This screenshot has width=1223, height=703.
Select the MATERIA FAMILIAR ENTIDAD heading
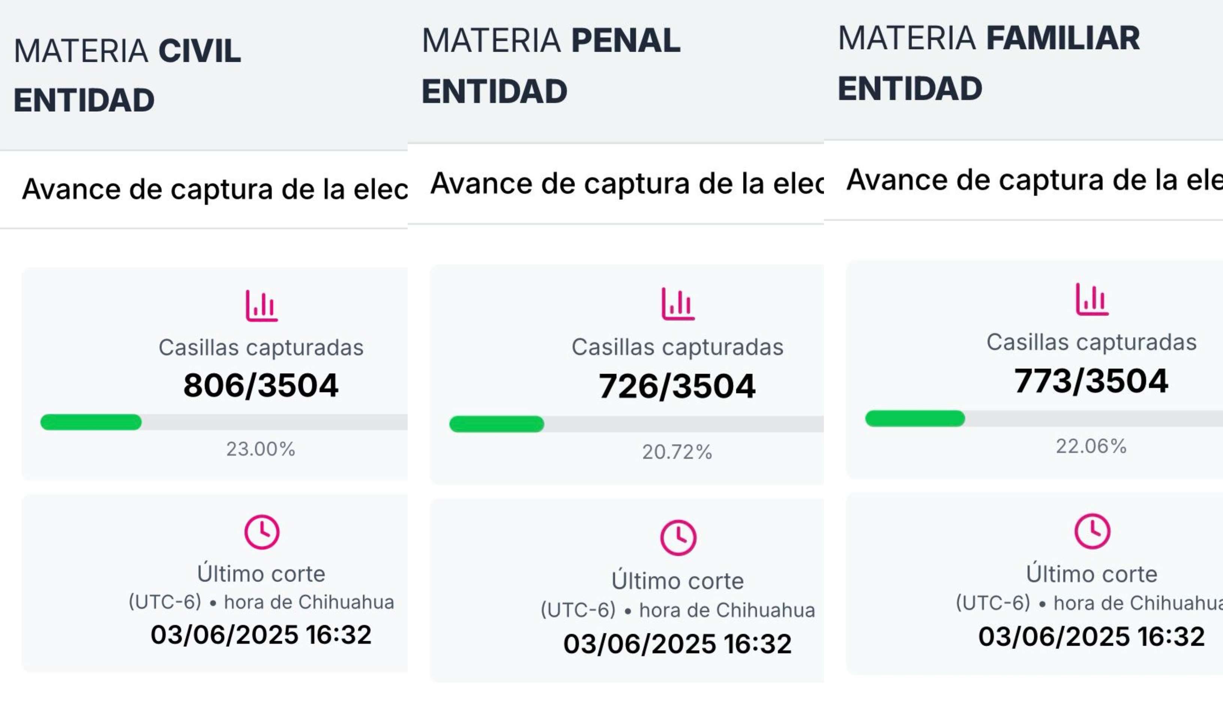click(x=988, y=63)
